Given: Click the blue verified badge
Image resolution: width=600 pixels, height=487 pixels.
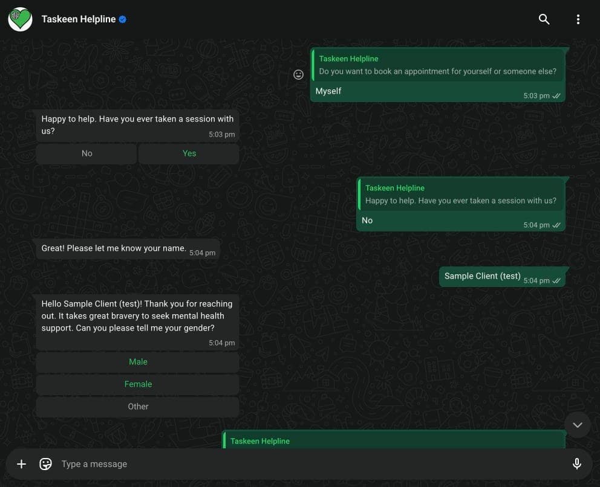Looking at the screenshot, I should (x=122, y=19).
